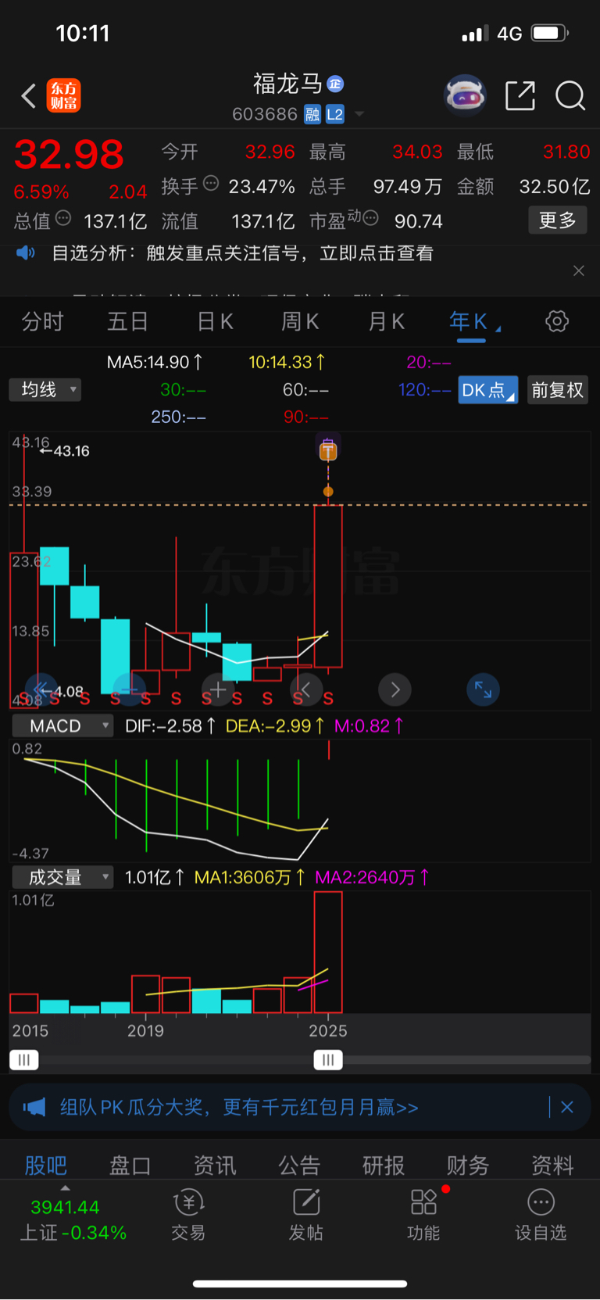Tap the fullscreen expand chart icon
Screen dimensions: 600x1300
coord(483,689)
